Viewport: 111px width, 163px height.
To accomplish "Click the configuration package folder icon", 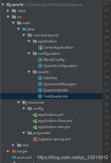I will (x=35, y=54).
